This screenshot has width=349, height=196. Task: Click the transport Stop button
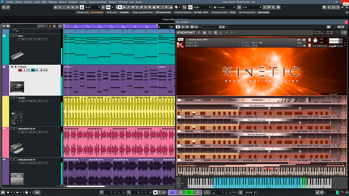(181, 193)
